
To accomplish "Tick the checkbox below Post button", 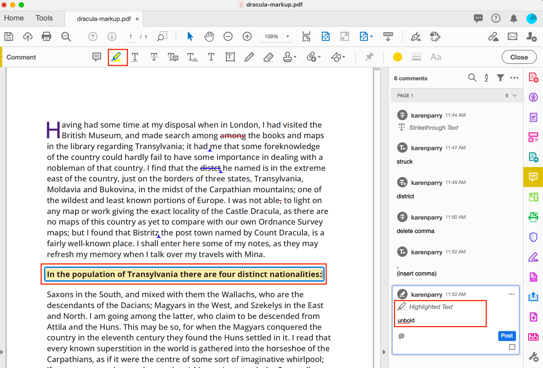I will pyautogui.click(x=512, y=347).
